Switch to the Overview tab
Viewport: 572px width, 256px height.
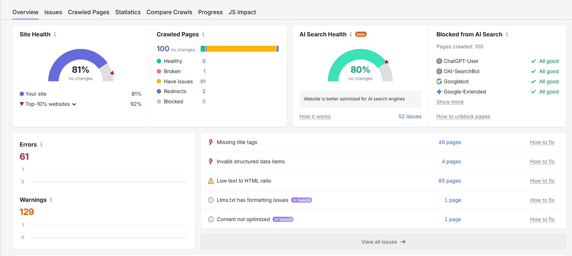coord(25,12)
